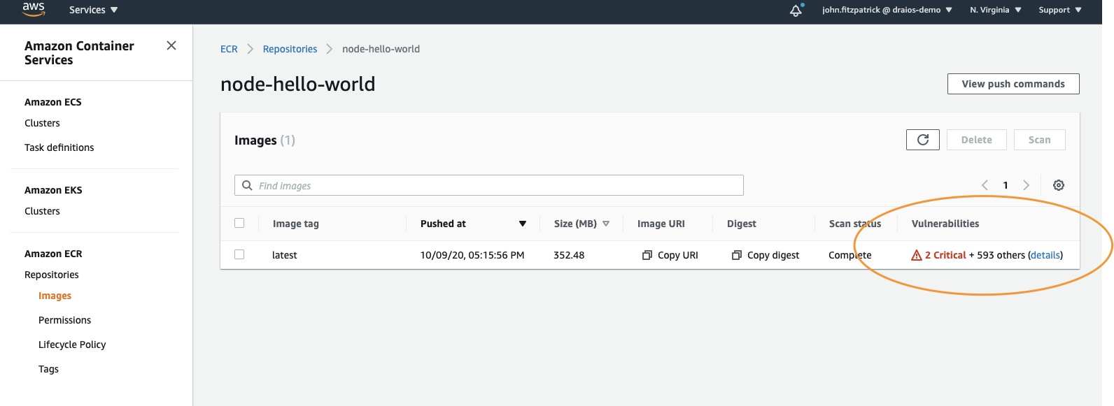
Task: Open Permissions in the sidebar
Action: (x=64, y=320)
